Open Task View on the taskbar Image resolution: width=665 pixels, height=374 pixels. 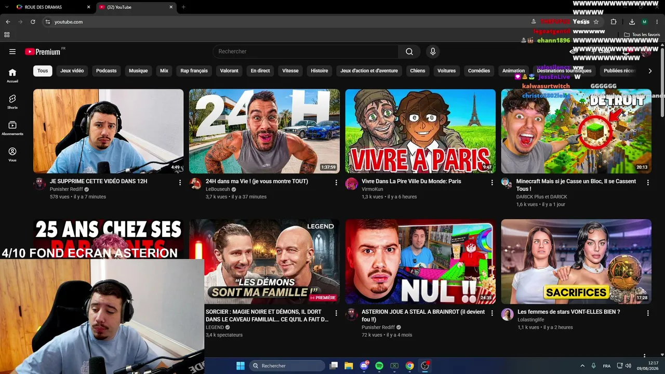point(334,366)
